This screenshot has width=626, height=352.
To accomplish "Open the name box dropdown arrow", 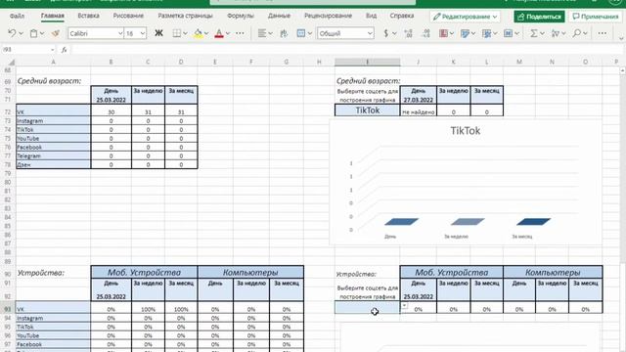I will pos(52,50).
